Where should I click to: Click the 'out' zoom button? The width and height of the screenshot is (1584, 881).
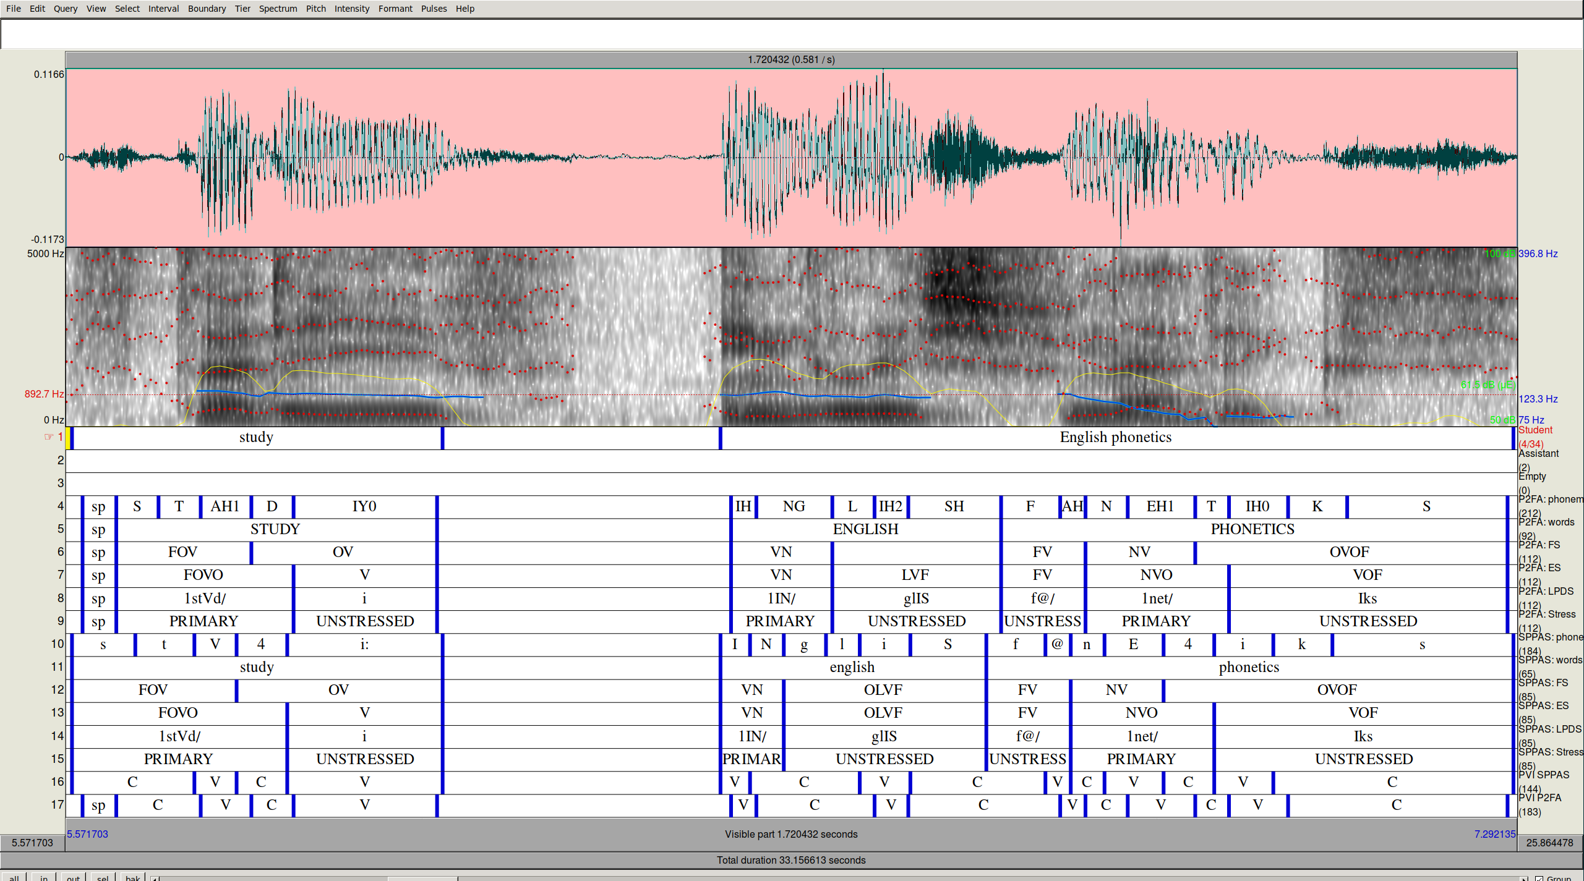(x=73, y=877)
